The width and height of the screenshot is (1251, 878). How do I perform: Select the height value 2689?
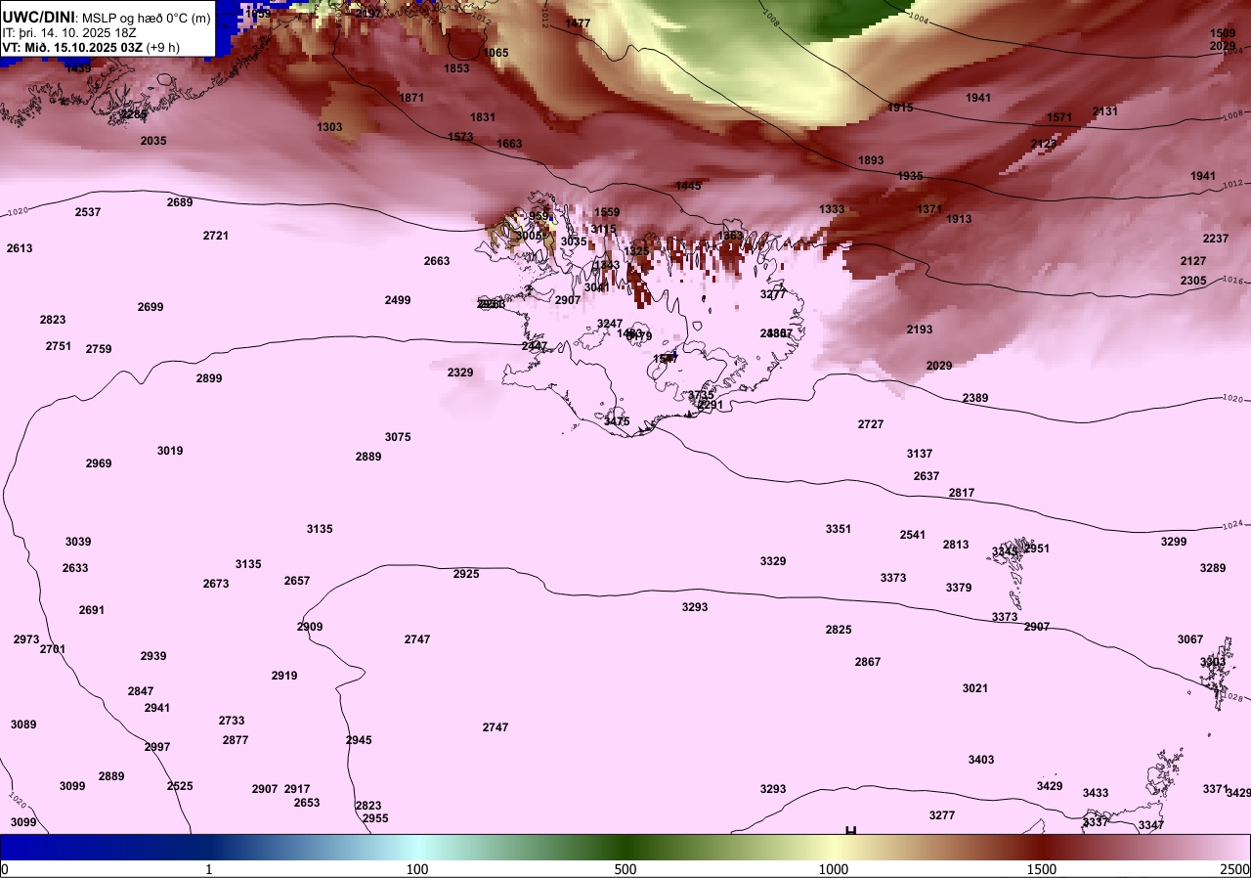[180, 202]
